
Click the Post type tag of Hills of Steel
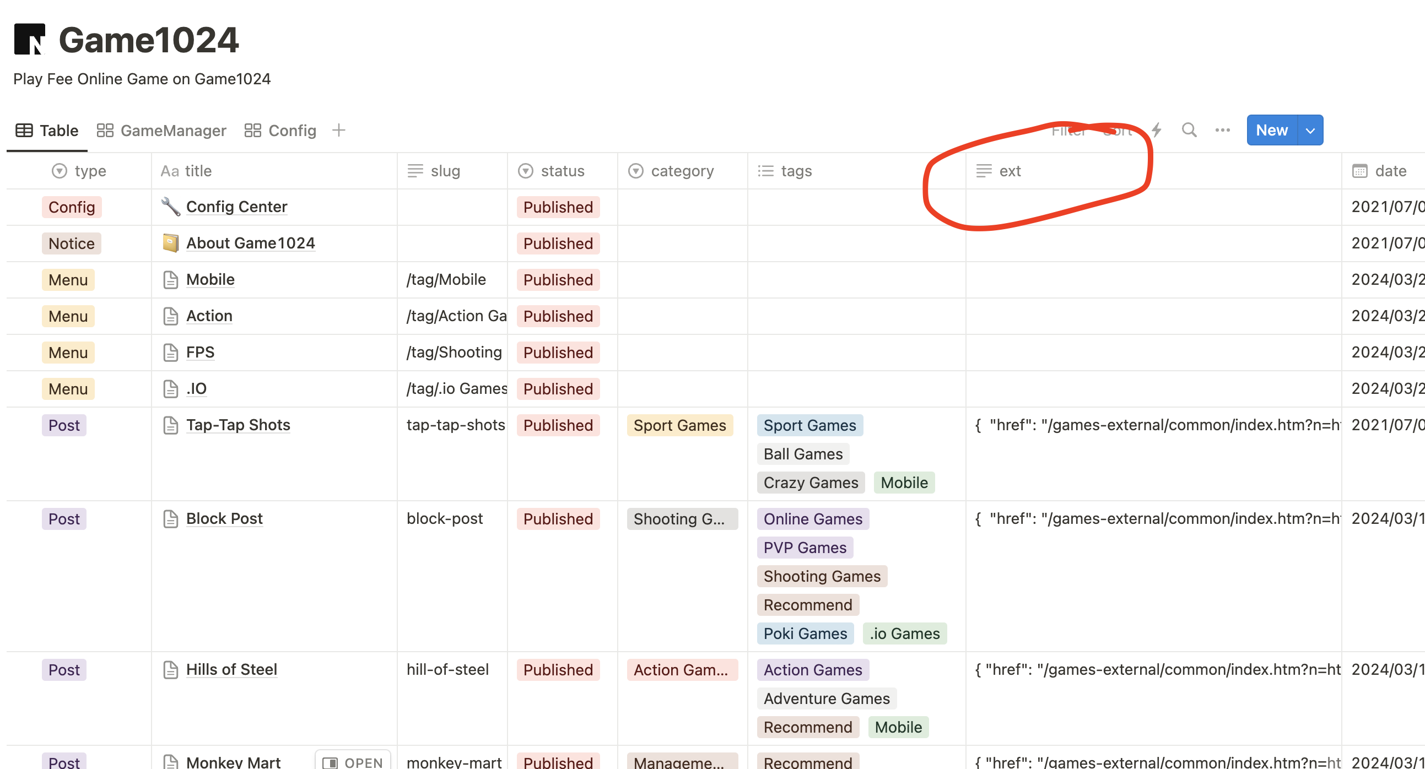click(x=64, y=670)
